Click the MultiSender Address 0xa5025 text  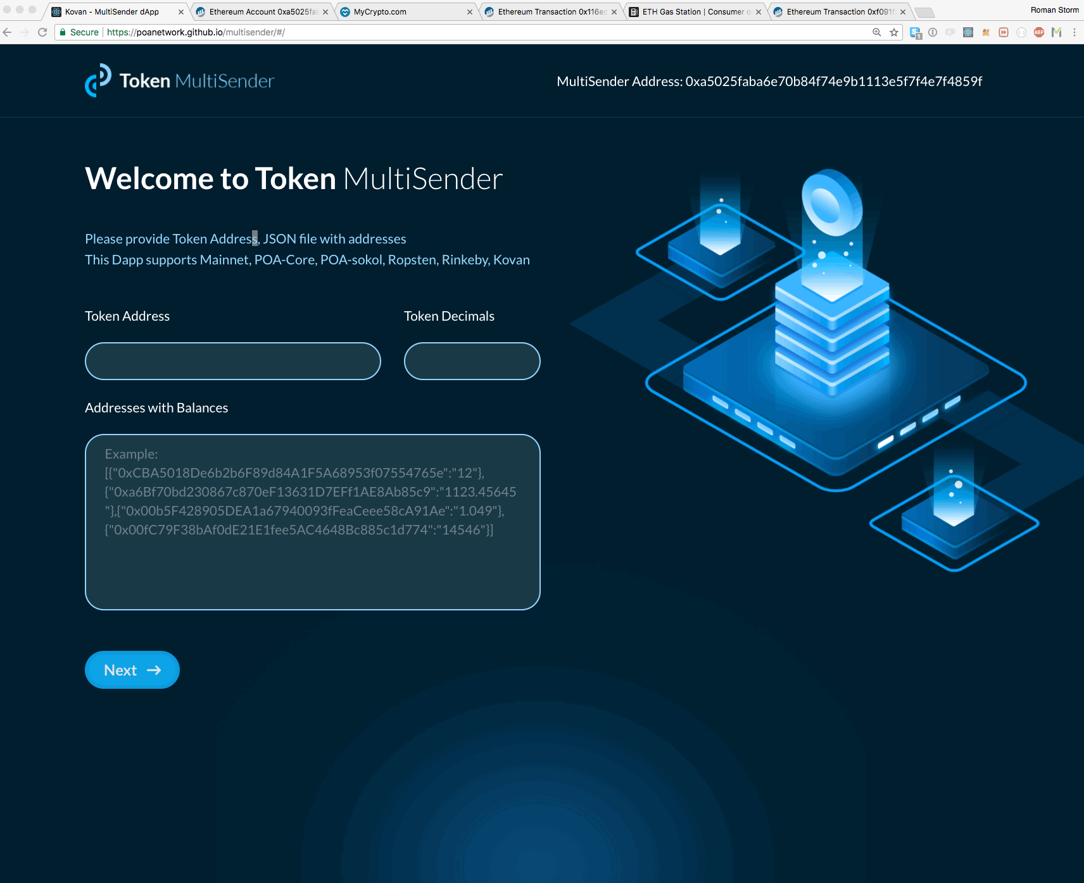click(x=769, y=82)
